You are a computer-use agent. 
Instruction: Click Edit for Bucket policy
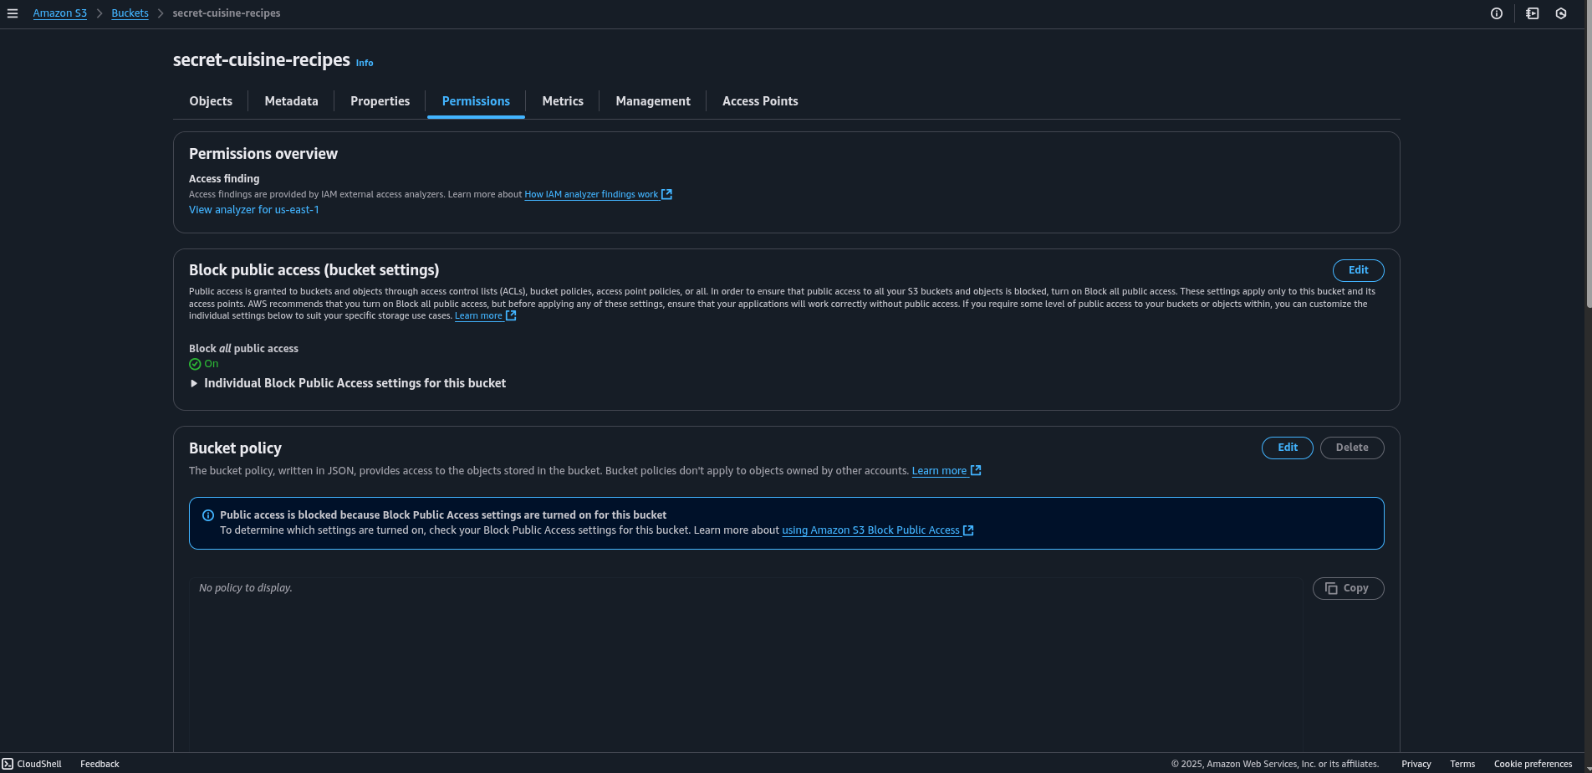click(x=1287, y=448)
